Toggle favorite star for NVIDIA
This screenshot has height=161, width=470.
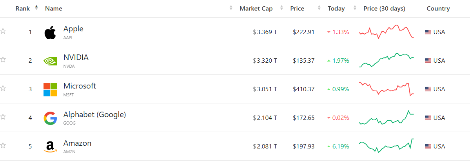[3, 60]
